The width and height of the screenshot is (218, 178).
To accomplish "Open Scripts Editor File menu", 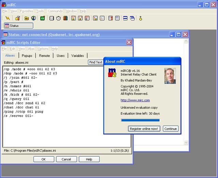I will click(x=4, y=49).
